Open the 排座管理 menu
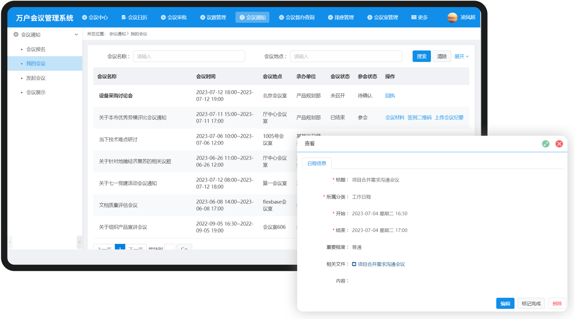The image size is (574, 319). pyautogui.click(x=341, y=17)
